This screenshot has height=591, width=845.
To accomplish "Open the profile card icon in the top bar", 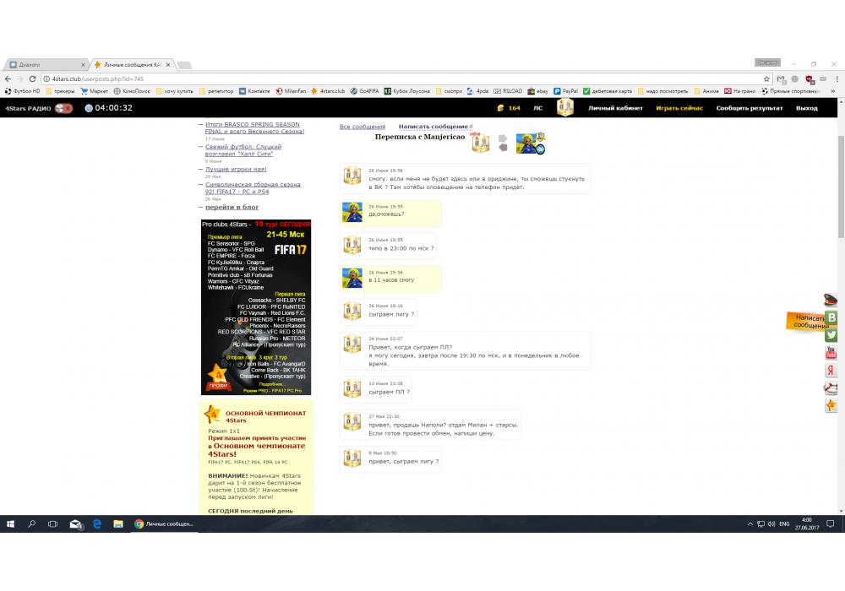I will 564,107.
